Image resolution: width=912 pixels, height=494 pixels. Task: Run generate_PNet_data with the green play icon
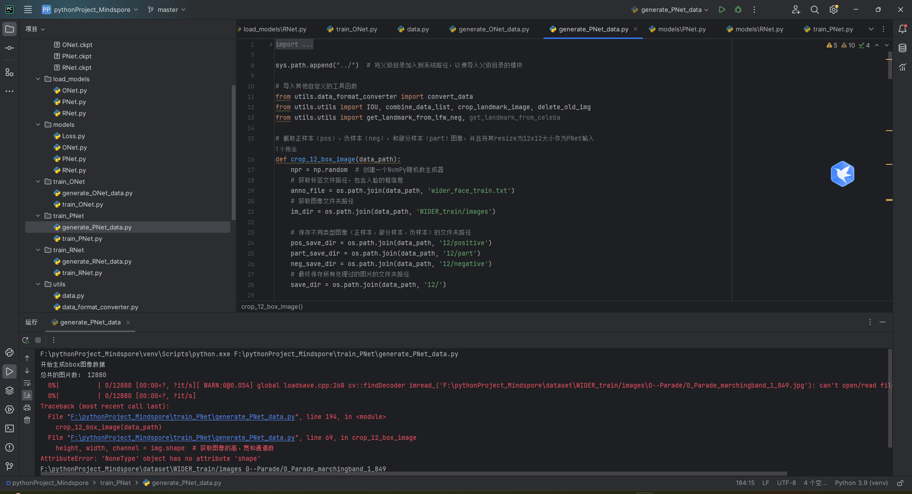click(x=722, y=9)
